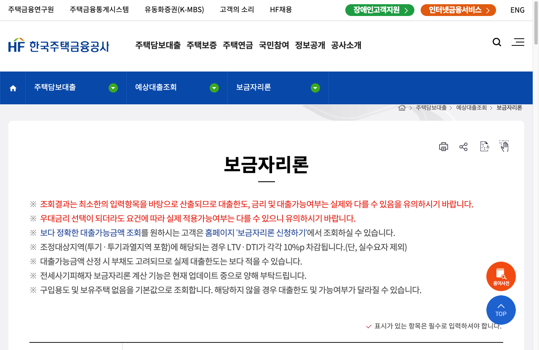
Task: Open the 유동화증권(K-MBS) link
Action: point(174,10)
